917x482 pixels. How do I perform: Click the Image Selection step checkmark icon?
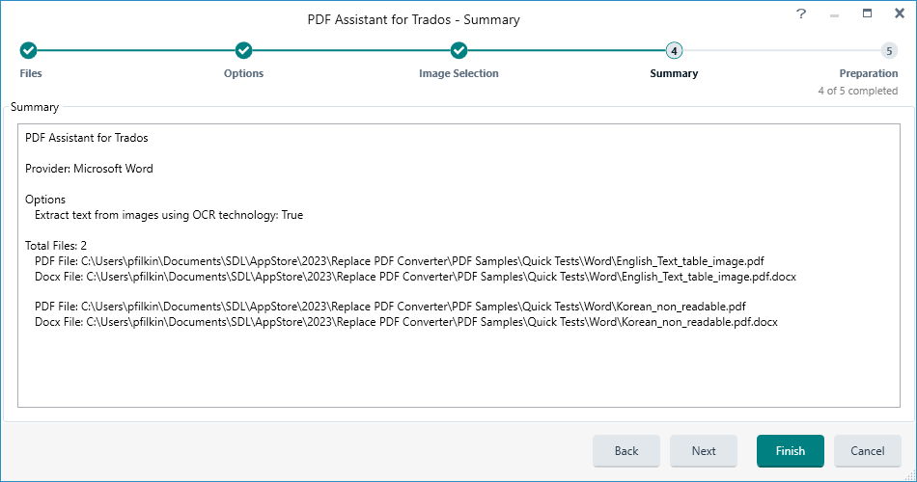[x=458, y=51]
